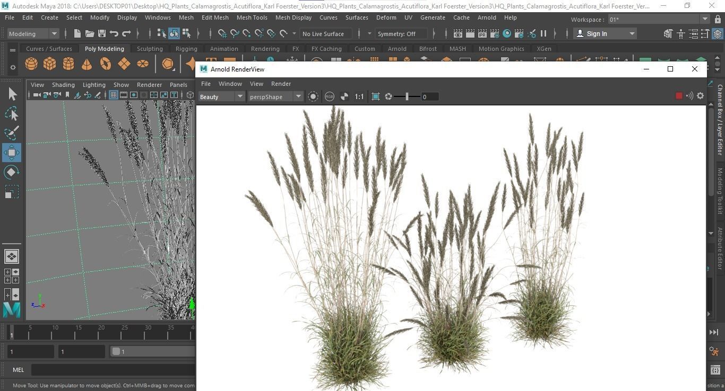Click the MEL command line input
This screenshot has height=391, width=725.
(x=114, y=370)
